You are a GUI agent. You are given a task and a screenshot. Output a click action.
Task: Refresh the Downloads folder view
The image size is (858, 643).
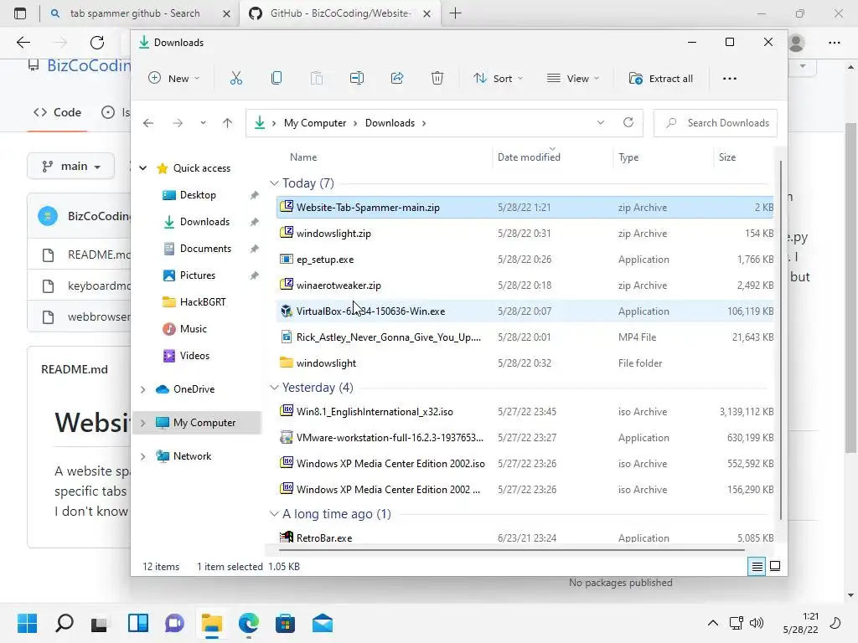click(628, 122)
